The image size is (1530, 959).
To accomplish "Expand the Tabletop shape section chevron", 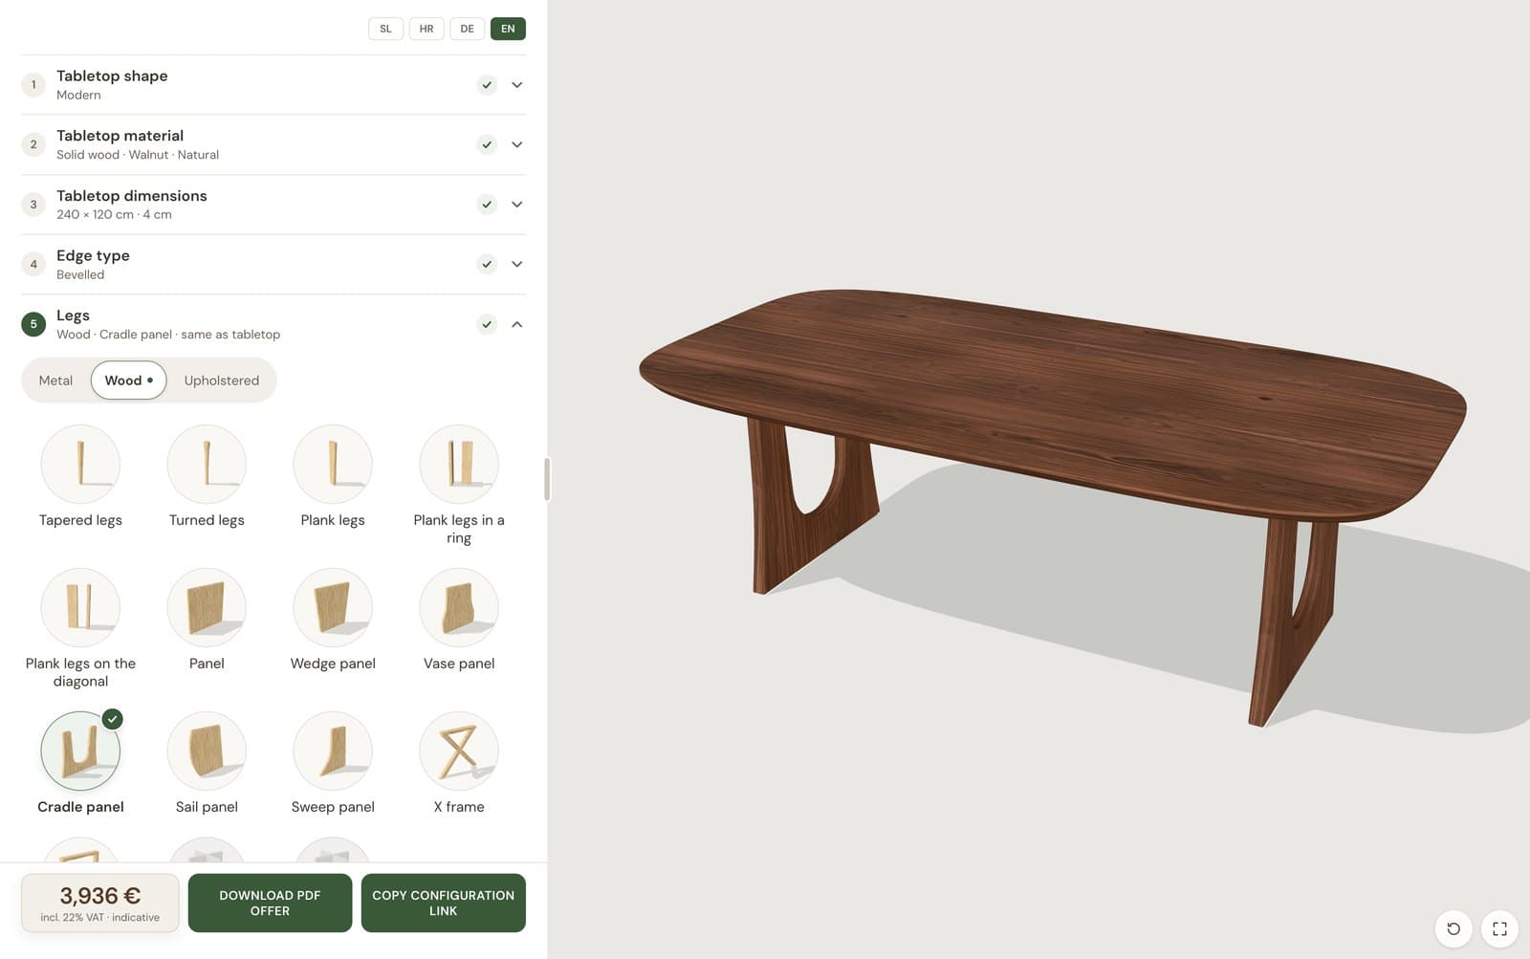I will (x=517, y=85).
